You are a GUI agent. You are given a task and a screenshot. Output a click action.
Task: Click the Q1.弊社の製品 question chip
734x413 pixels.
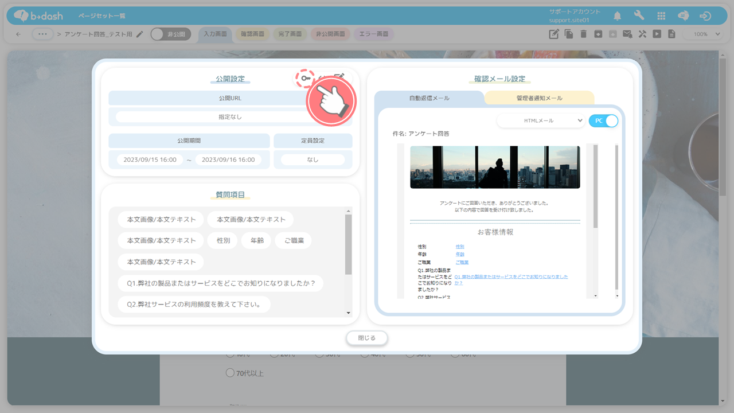tap(221, 283)
